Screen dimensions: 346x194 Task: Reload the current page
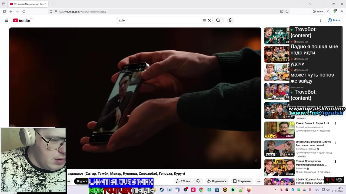click(x=24, y=12)
